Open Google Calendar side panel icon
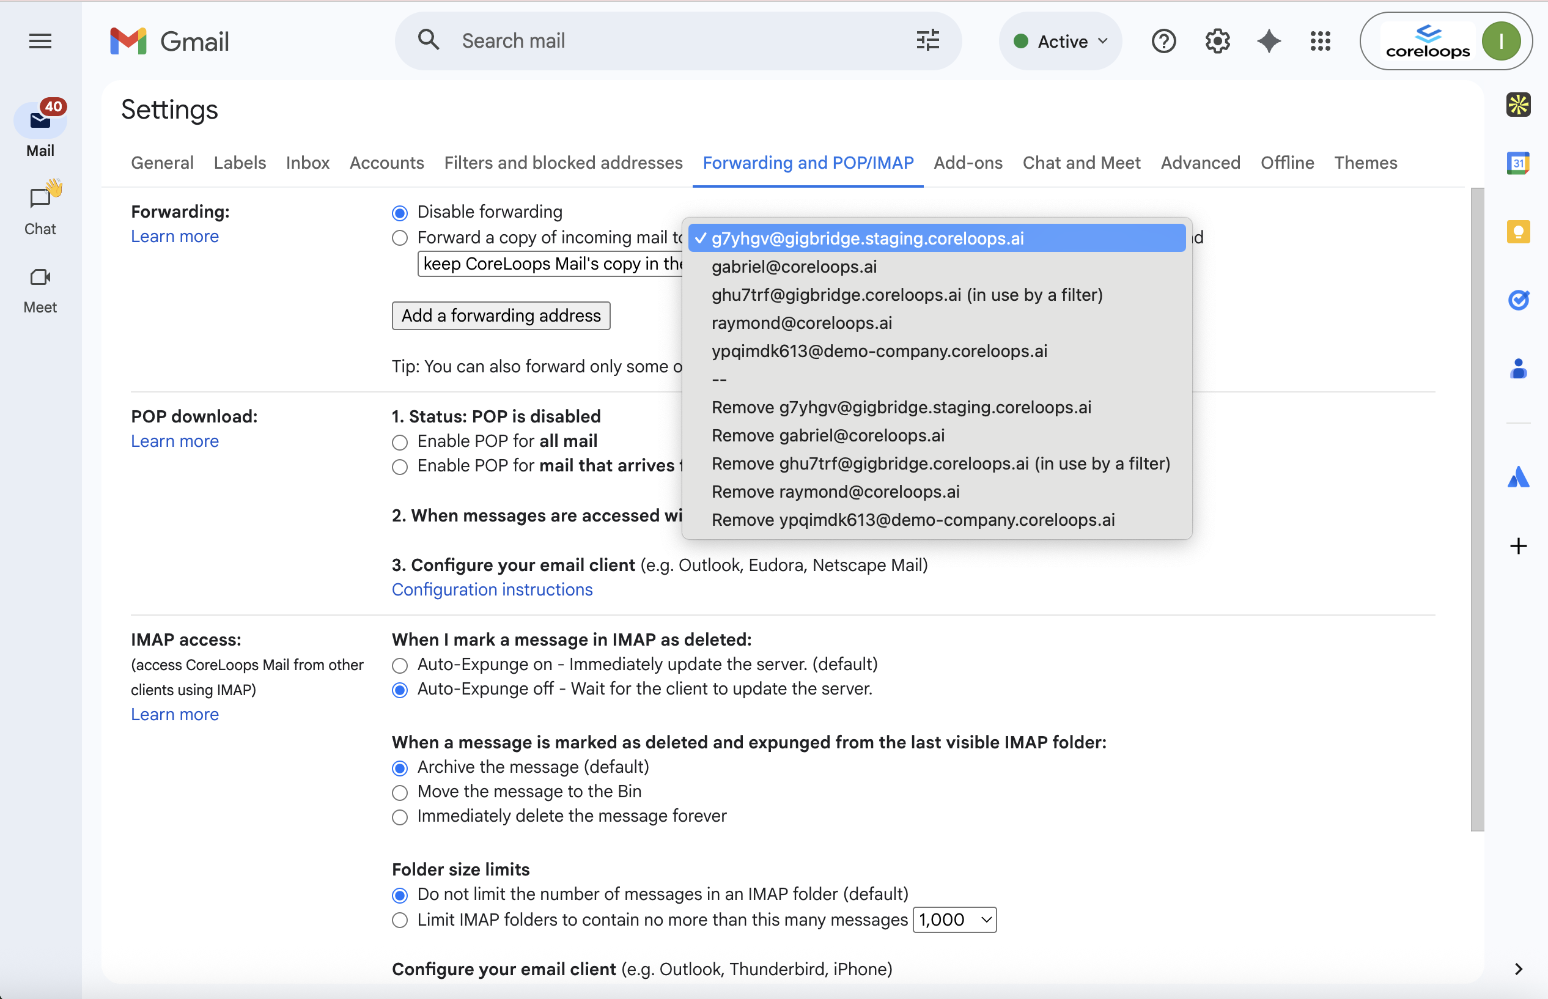 1517,163
